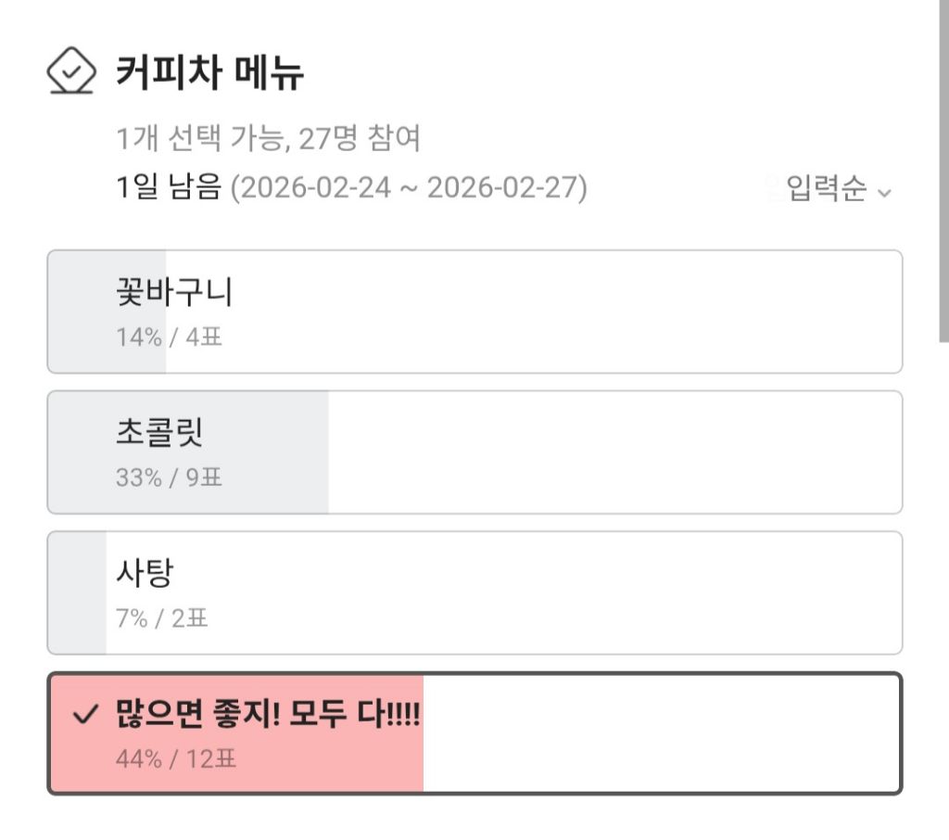The width and height of the screenshot is (949, 840).
Task: Click the 44% / 12표 vote count
Action: (x=176, y=759)
